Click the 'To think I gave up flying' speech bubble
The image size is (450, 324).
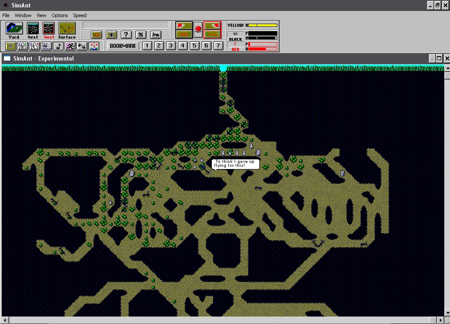[236, 164]
